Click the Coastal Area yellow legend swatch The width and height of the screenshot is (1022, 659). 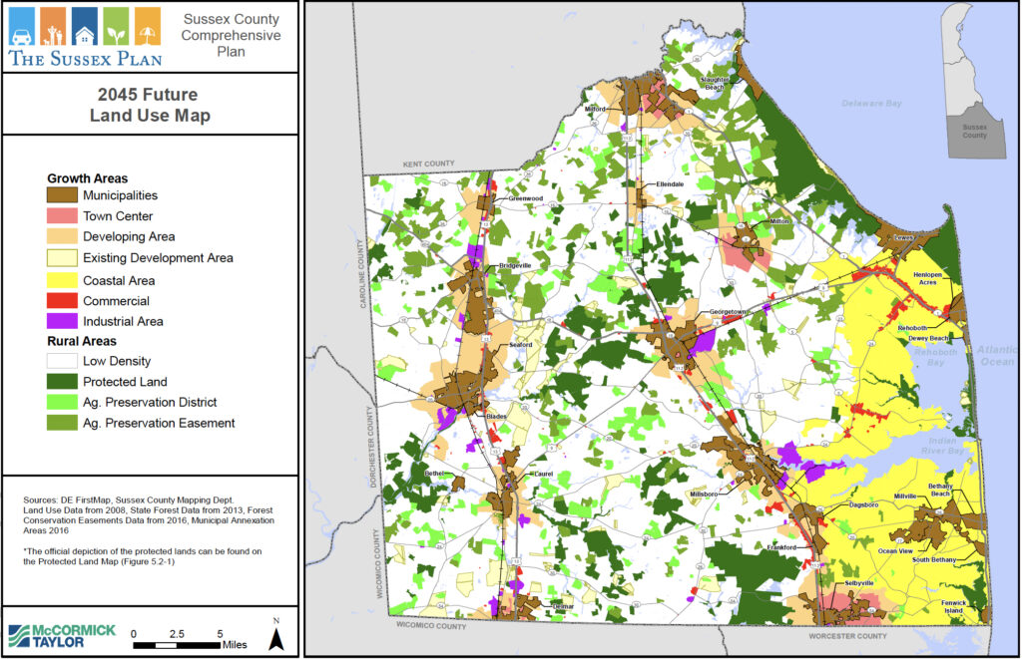[x=62, y=281]
